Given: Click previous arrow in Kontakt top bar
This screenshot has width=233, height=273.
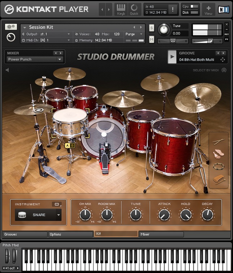Looking at the screenshot, I should (x=102, y=10).
